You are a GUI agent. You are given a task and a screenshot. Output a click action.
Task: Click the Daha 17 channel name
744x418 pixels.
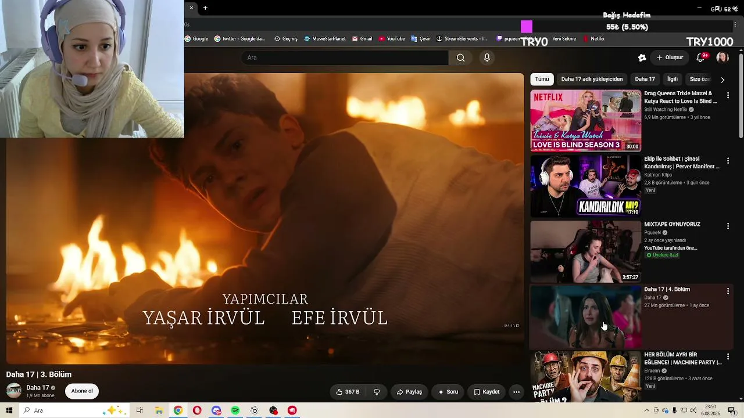[38, 388]
